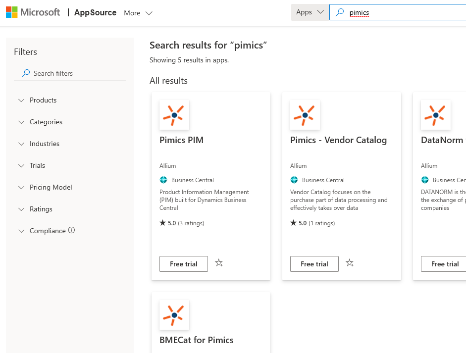Open the Apps search scope dropdown

(x=310, y=12)
